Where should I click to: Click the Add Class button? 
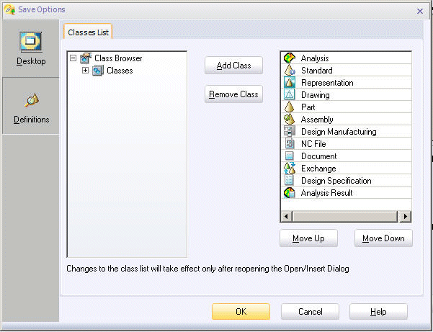click(233, 66)
